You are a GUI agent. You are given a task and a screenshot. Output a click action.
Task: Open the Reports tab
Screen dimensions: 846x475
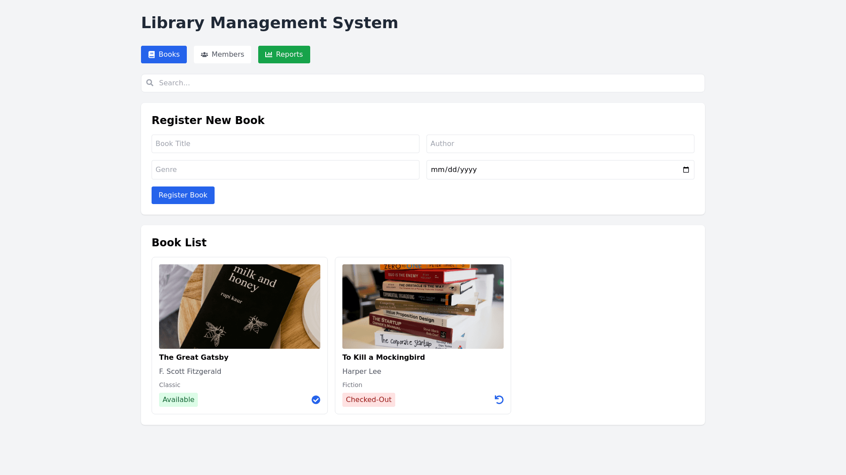click(284, 55)
